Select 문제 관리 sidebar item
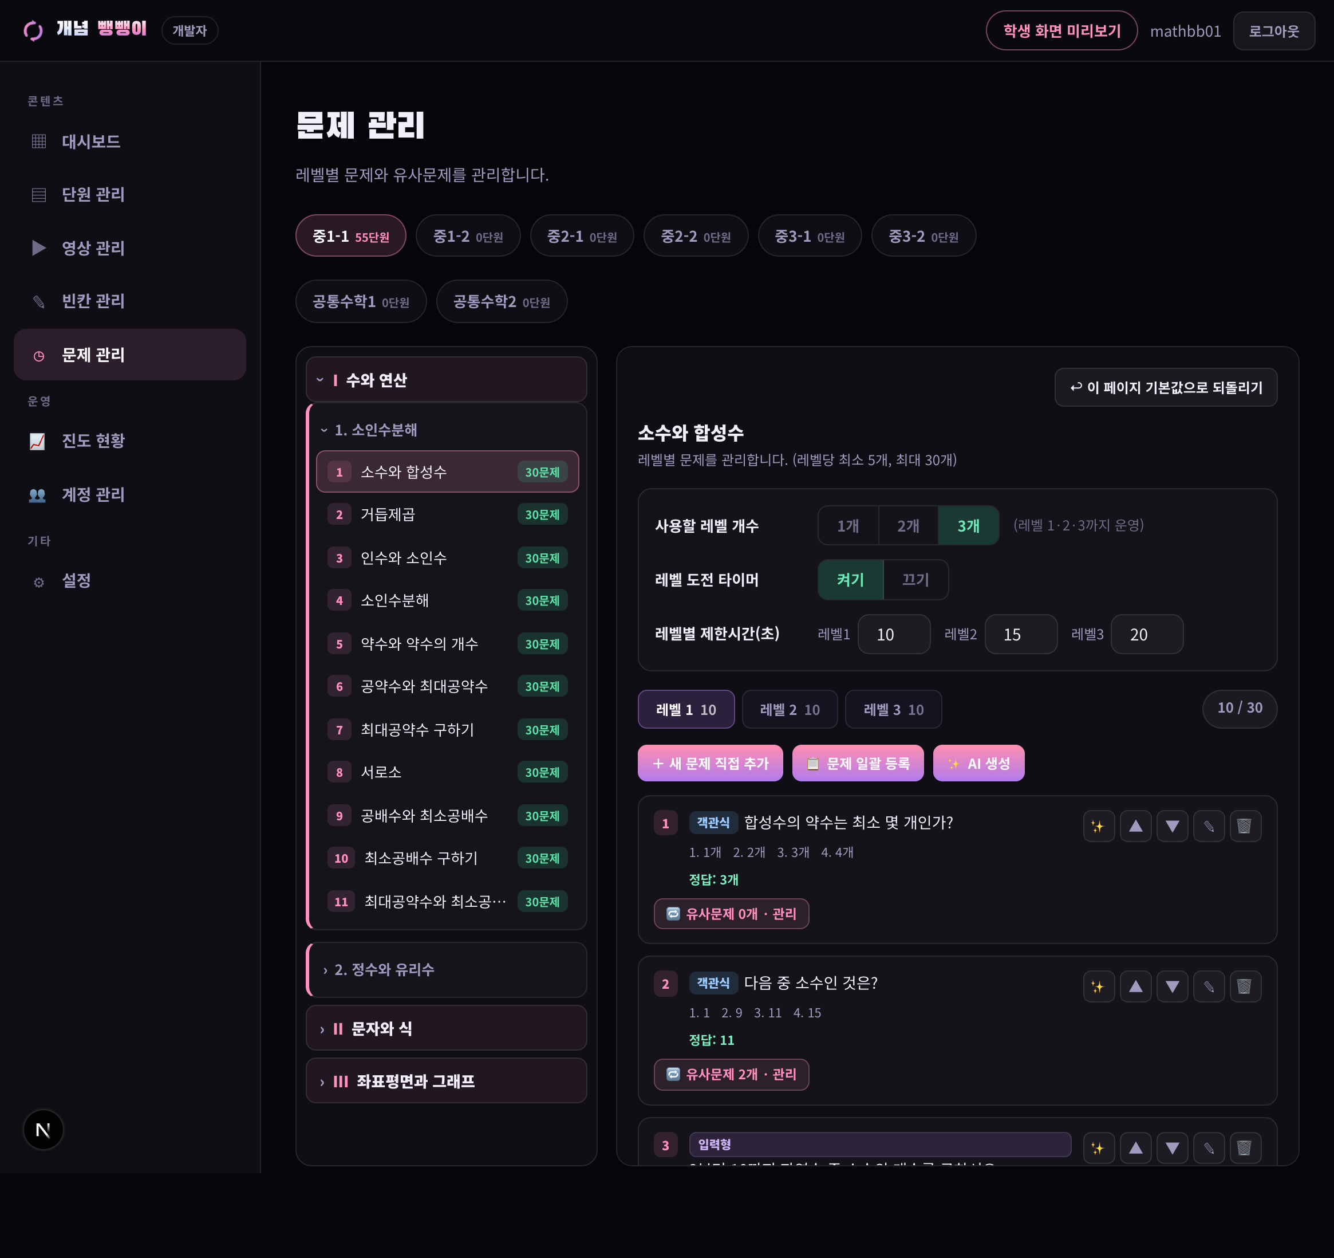This screenshot has width=1334, height=1258. tap(129, 355)
